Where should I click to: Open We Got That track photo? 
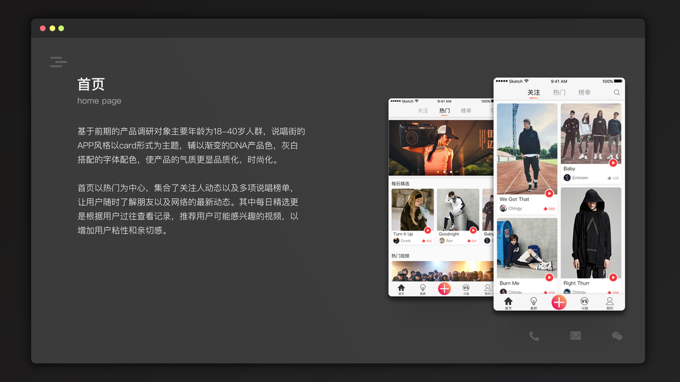point(527,148)
